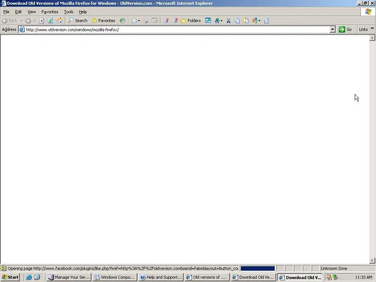Click the Print Preview icon

click(267, 21)
